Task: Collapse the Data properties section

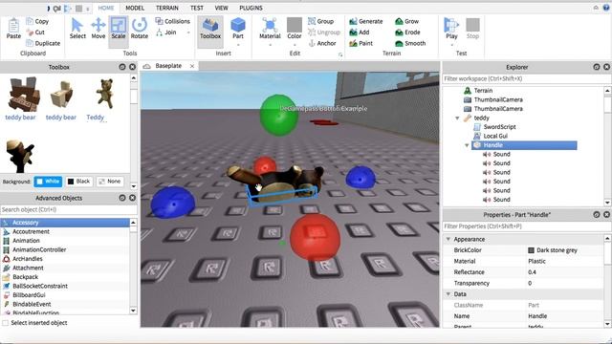Action: [448, 294]
